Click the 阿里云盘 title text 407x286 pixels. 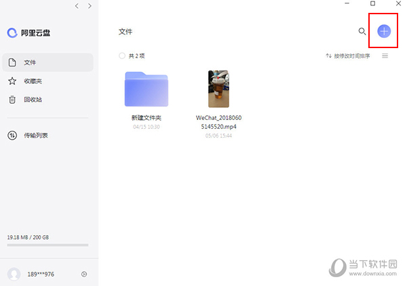click(x=35, y=33)
